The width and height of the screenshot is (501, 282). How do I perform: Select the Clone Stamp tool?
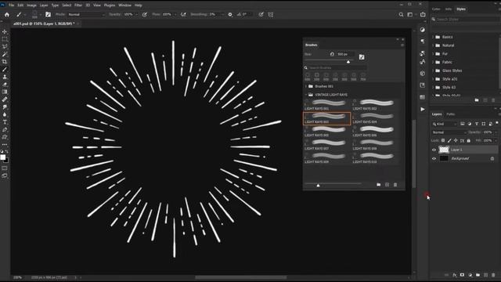(5, 77)
